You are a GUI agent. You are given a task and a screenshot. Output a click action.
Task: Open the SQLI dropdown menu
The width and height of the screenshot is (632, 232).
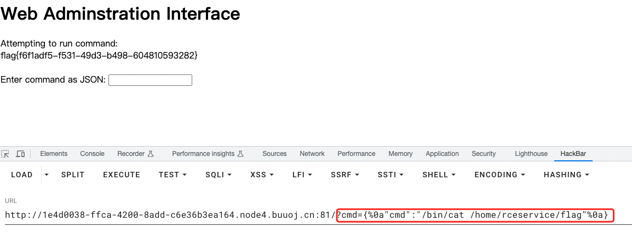[219, 175]
